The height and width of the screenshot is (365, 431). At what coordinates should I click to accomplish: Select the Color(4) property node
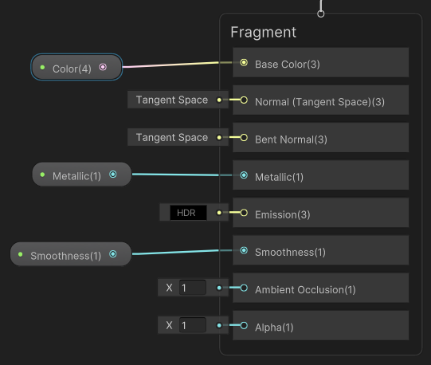(x=76, y=67)
